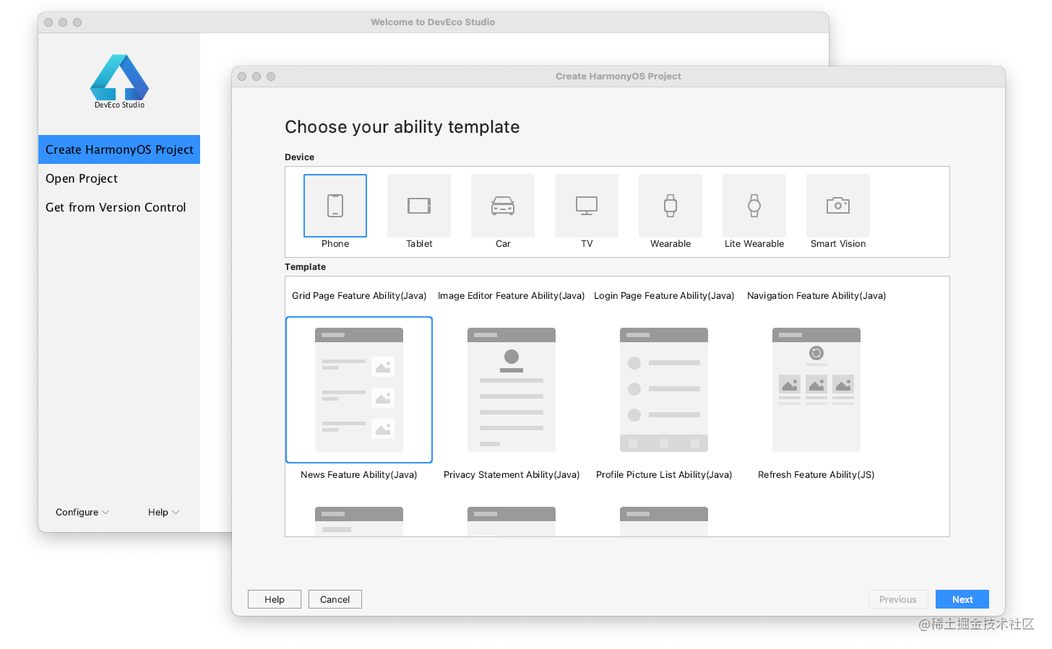Click the Privacy Statement Ability(Java) caption

(512, 475)
